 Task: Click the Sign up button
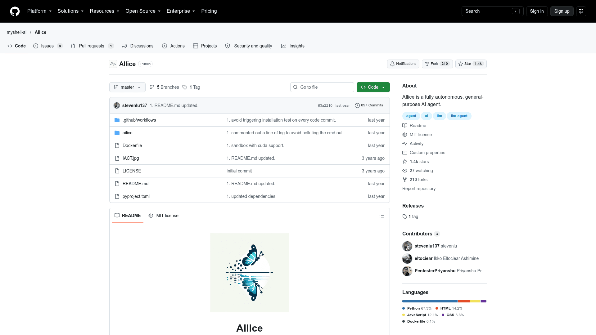562,11
